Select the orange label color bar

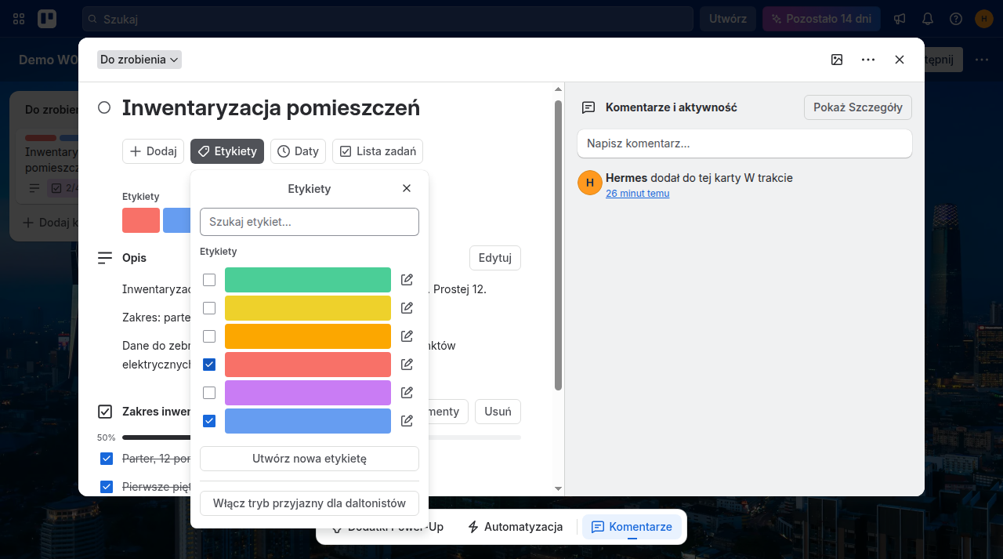point(308,336)
